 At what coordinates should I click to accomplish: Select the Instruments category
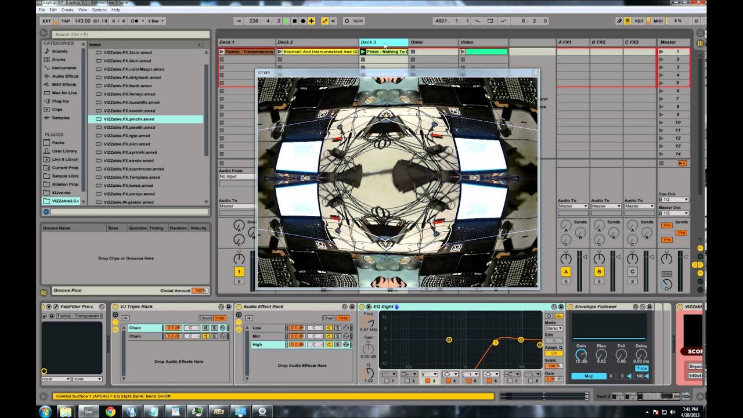64,68
